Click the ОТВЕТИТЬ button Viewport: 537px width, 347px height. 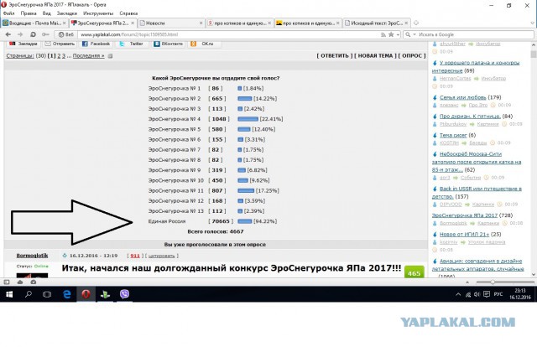pos(335,55)
